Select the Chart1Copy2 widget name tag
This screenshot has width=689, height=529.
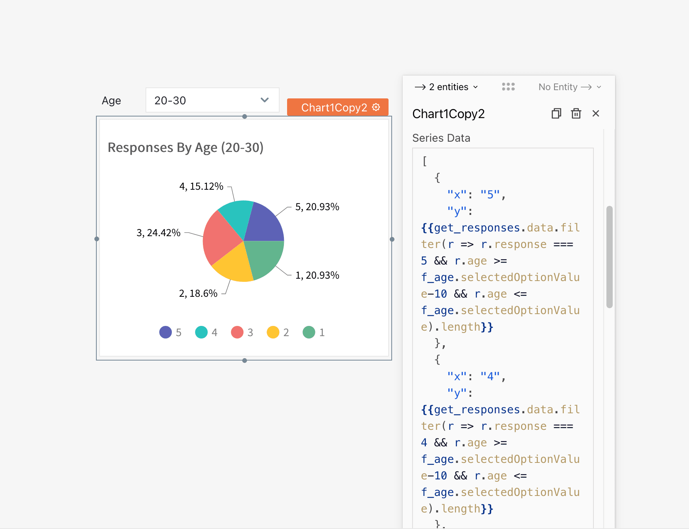click(x=338, y=107)
